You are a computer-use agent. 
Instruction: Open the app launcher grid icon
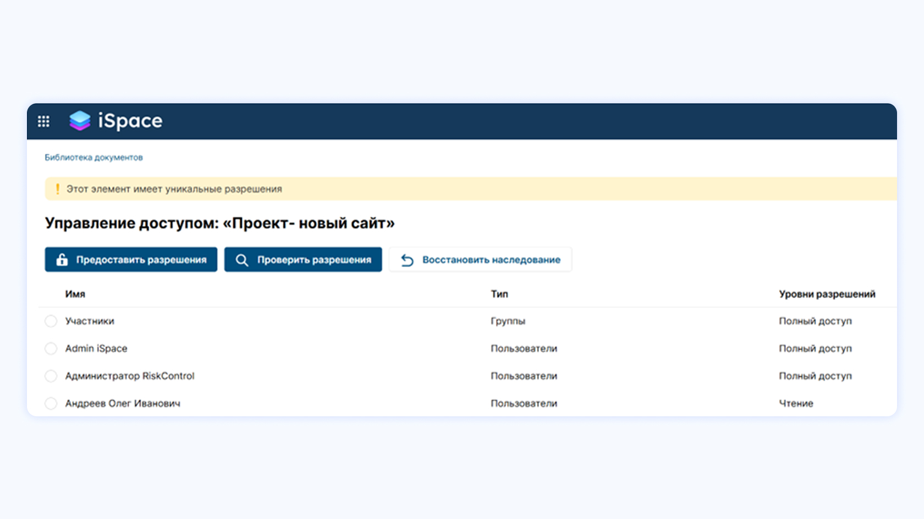click(43, 121)
